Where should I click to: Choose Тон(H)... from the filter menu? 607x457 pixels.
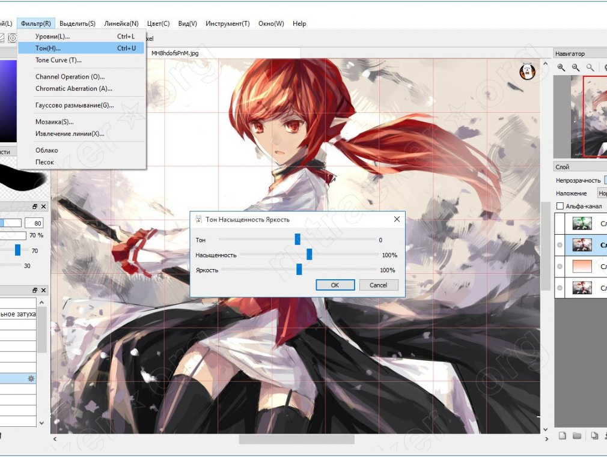coord(81,49)
